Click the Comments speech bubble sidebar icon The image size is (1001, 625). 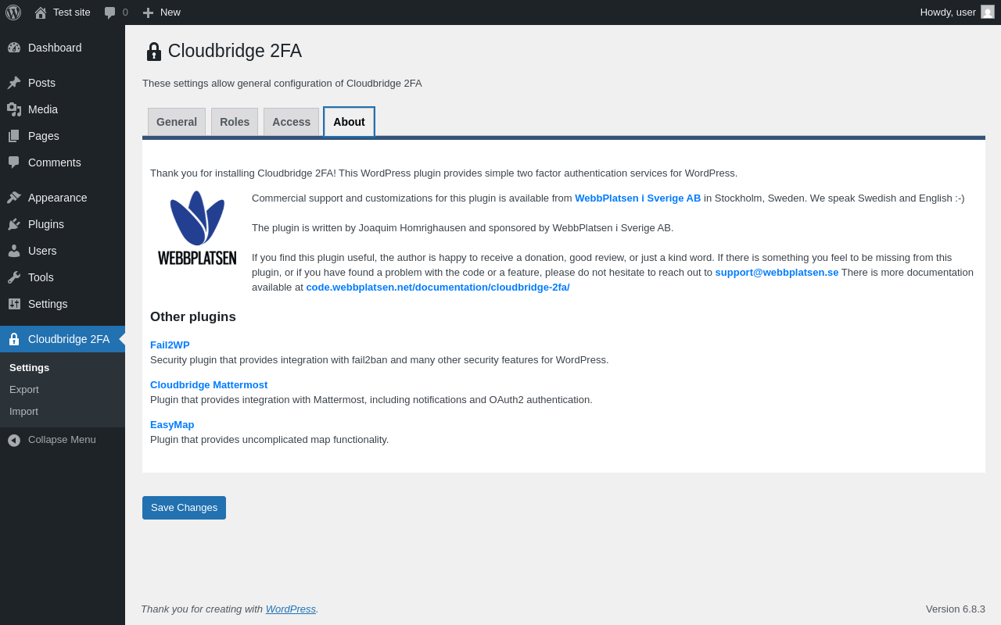click(x=14, y=162)
